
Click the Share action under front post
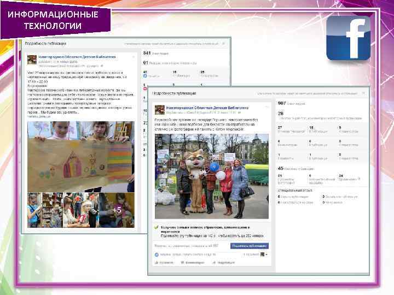(x=224, y=262)
